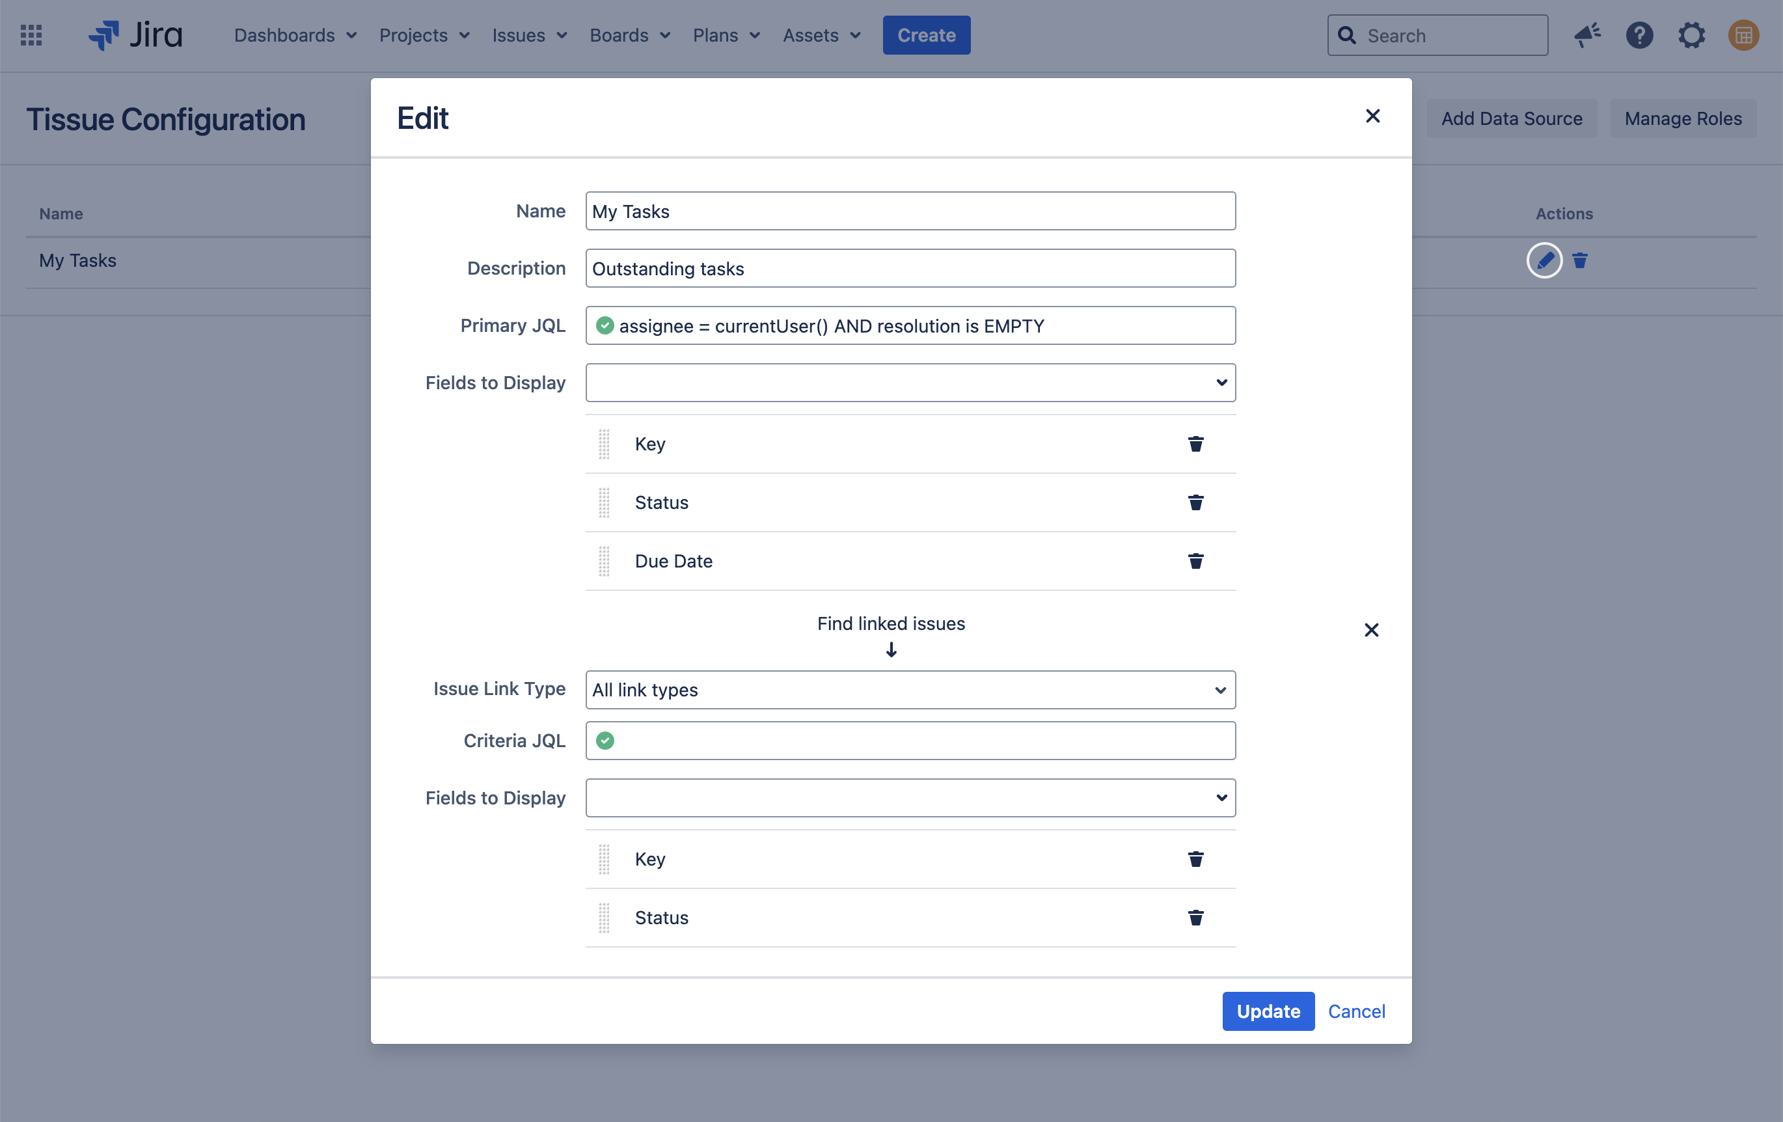
Task: Open the primary Fields to Display dropdown
Action: pyautogui.click(x=910, y=383)
